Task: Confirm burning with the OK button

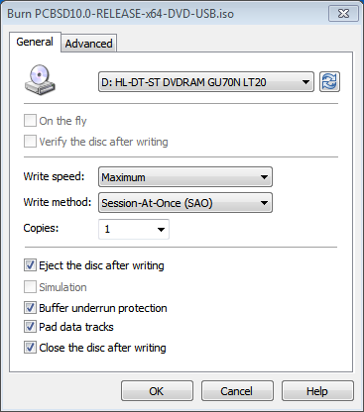Action: tap(157, 391)
